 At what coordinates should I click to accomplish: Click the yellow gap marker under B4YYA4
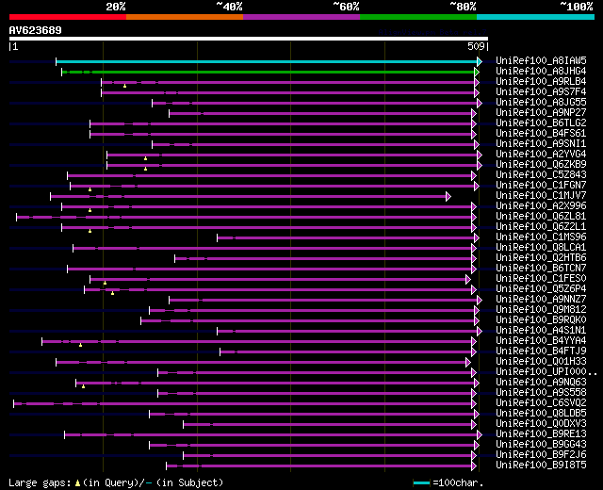[x=80, y=345]
